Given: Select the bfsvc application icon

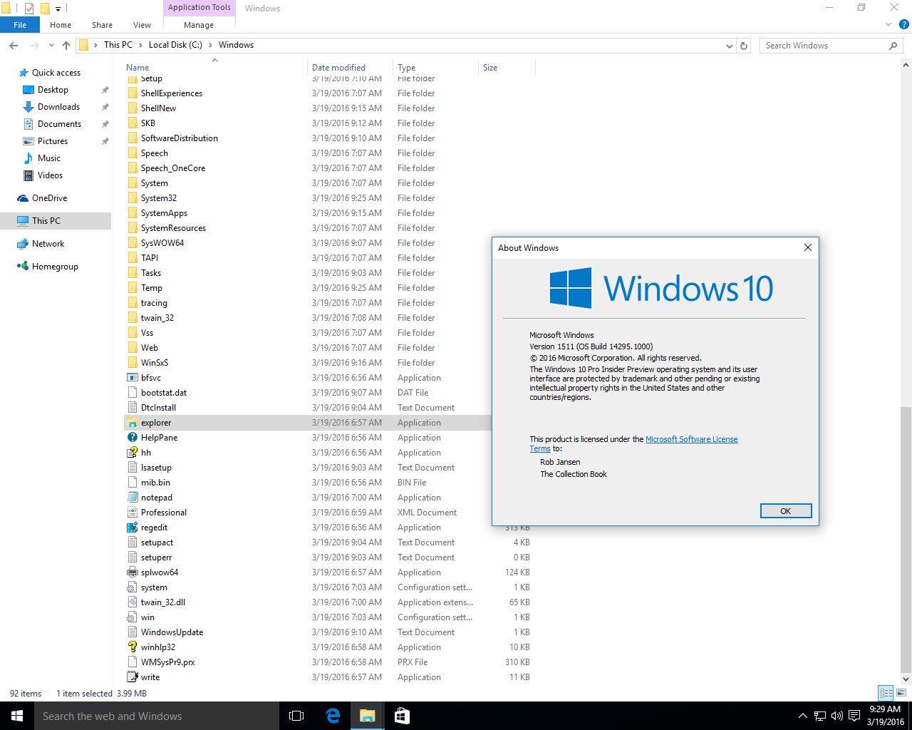Looking at the screenshot, I should tap(132, 378).
